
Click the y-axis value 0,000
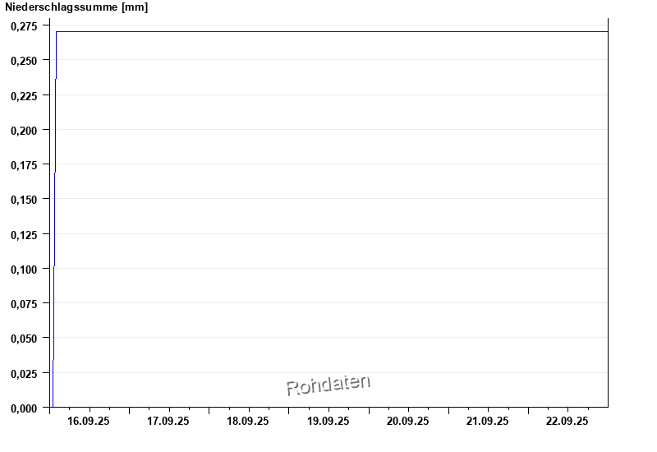coord(24,408)
